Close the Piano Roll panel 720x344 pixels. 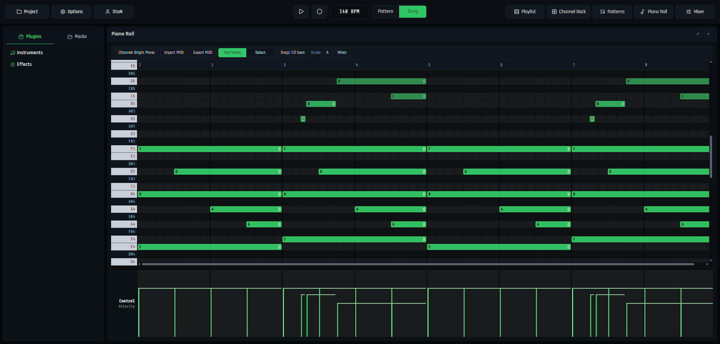(708, 34)
